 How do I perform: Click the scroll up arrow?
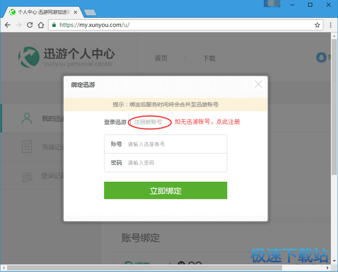click(x=334, y=36)
